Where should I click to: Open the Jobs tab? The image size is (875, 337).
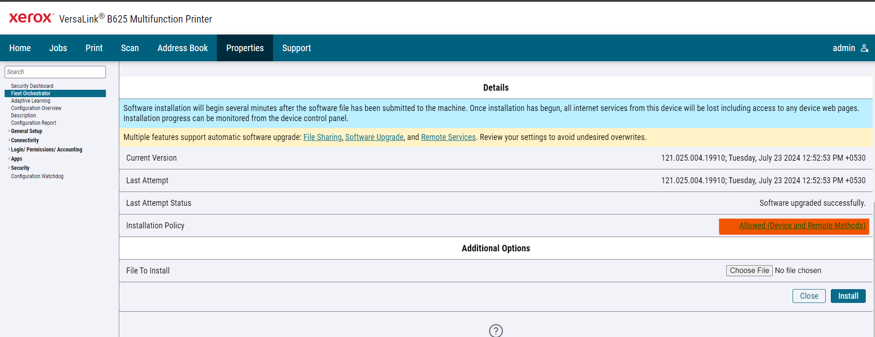(x=58, y=48)
